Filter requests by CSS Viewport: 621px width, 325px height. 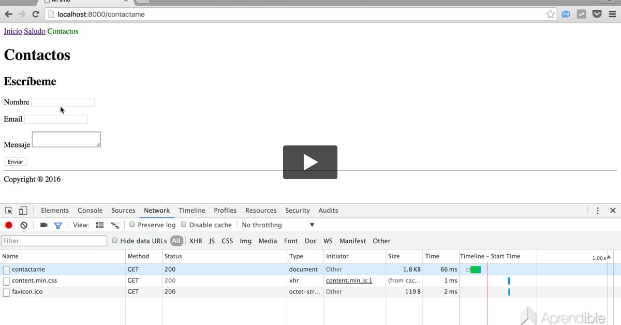pyautogui.click(x=227, y=241)
